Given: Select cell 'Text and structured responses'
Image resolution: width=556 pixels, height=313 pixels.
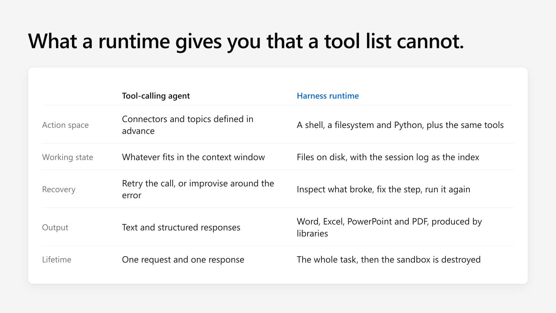Looking at the screenshot, I should 181,227.
